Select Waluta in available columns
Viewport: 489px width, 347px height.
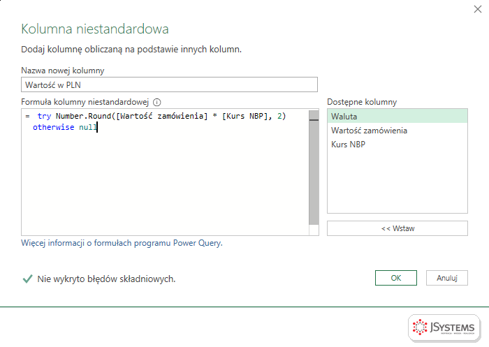(397, 117)
